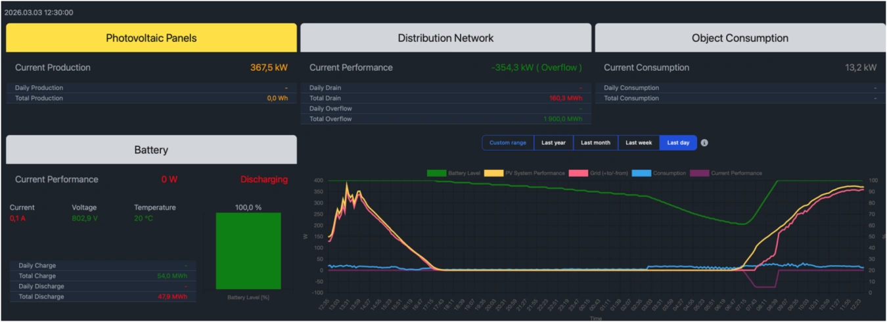This screenshot has width=887, height=322.
Task: Click the Total Overflow row
Action: 445,119
